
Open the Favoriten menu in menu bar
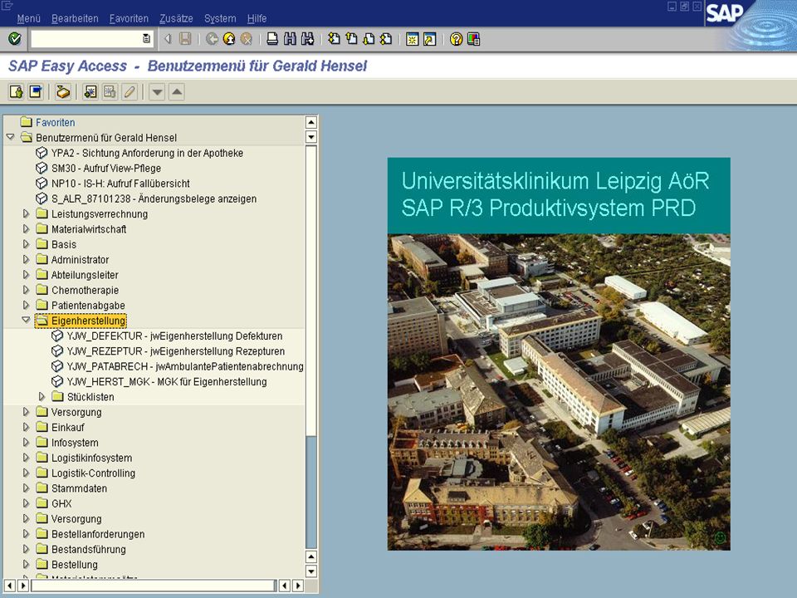[x=129, y=18]
